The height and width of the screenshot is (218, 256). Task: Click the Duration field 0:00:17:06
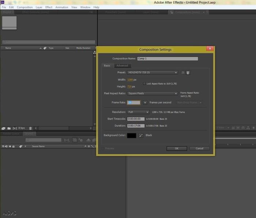(x=136, y=126)
